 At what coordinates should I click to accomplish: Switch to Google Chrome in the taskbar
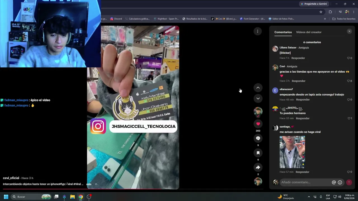point(81,197)
